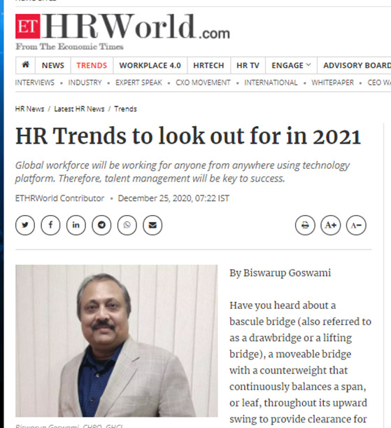Screen dimensions: 391x428
Task: Click the article headline HR Trends 2021
Action: click(x=188, y=136)
